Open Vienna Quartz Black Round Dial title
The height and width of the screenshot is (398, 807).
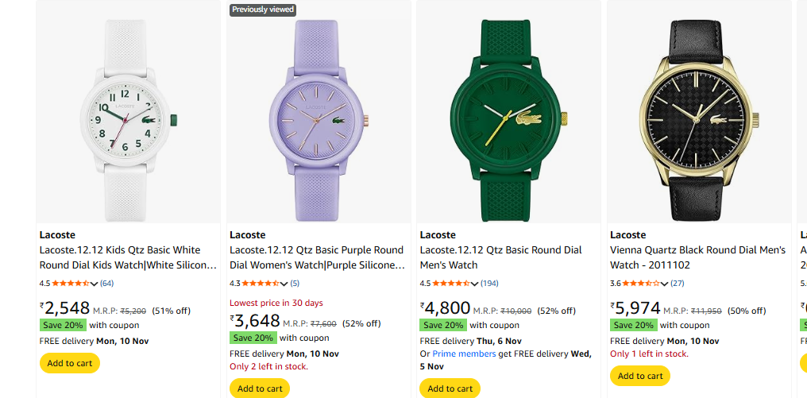[x=697, y=257]
